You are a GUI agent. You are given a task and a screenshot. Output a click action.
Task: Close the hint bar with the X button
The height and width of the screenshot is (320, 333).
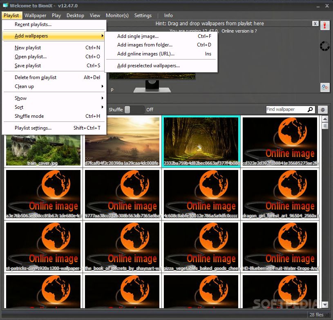point(315,24)
